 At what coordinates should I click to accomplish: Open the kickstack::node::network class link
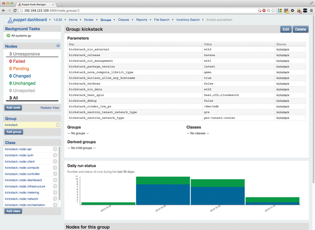22,199
